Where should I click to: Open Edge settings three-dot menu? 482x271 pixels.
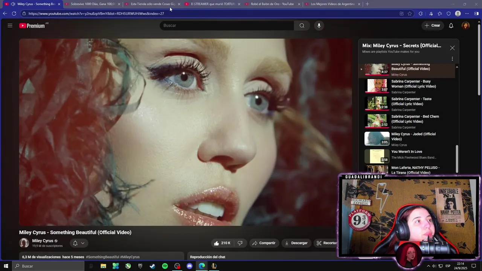pos(467,14)
